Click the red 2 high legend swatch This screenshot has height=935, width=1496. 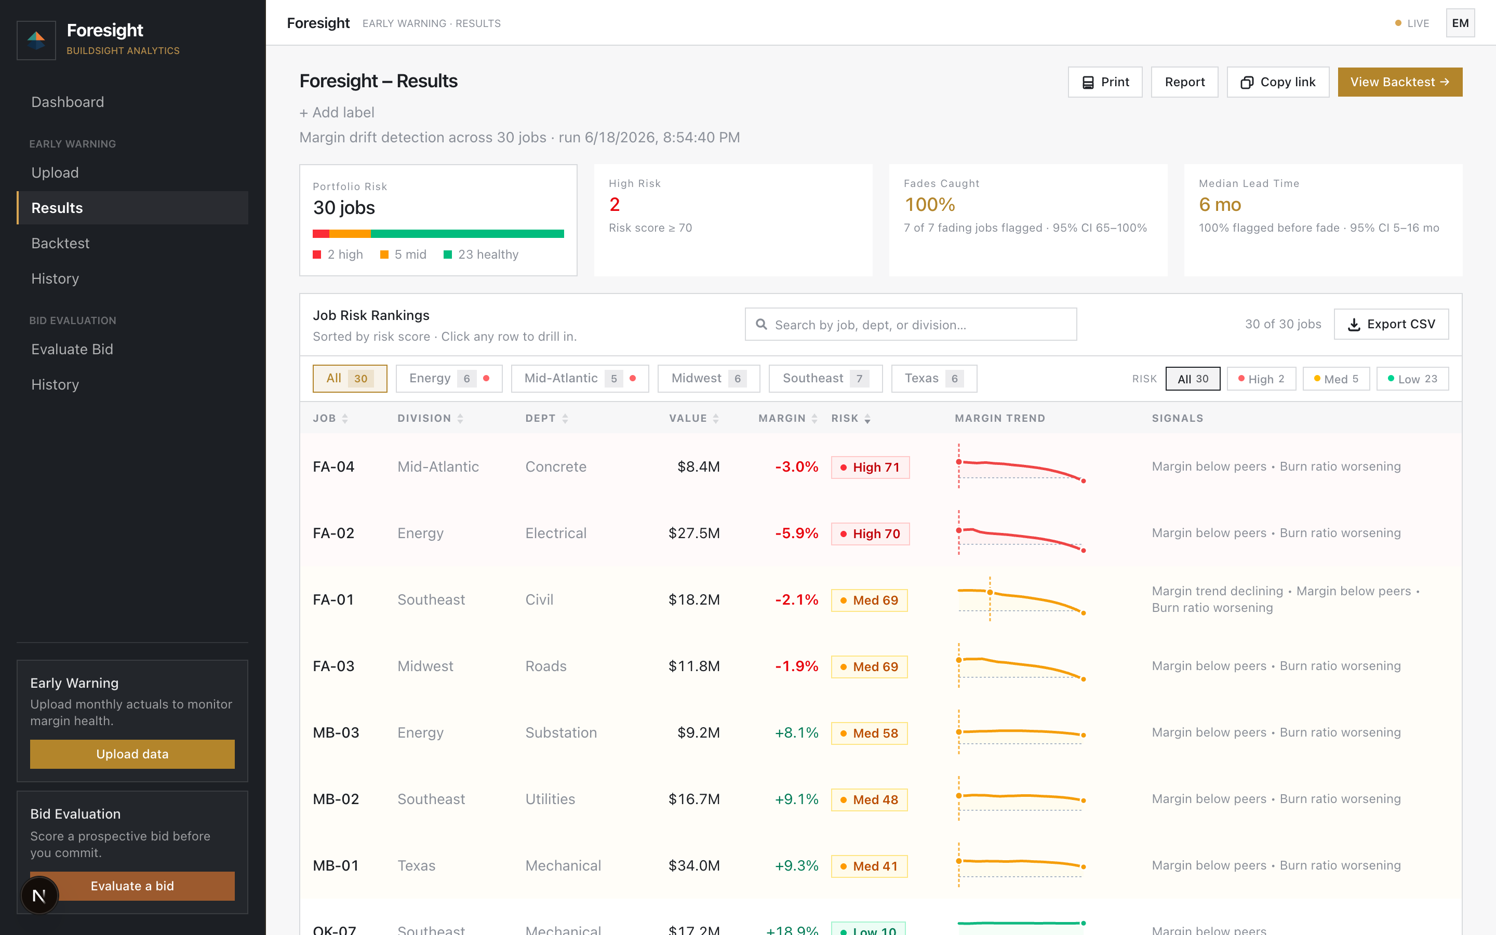(x=317, y=255)
